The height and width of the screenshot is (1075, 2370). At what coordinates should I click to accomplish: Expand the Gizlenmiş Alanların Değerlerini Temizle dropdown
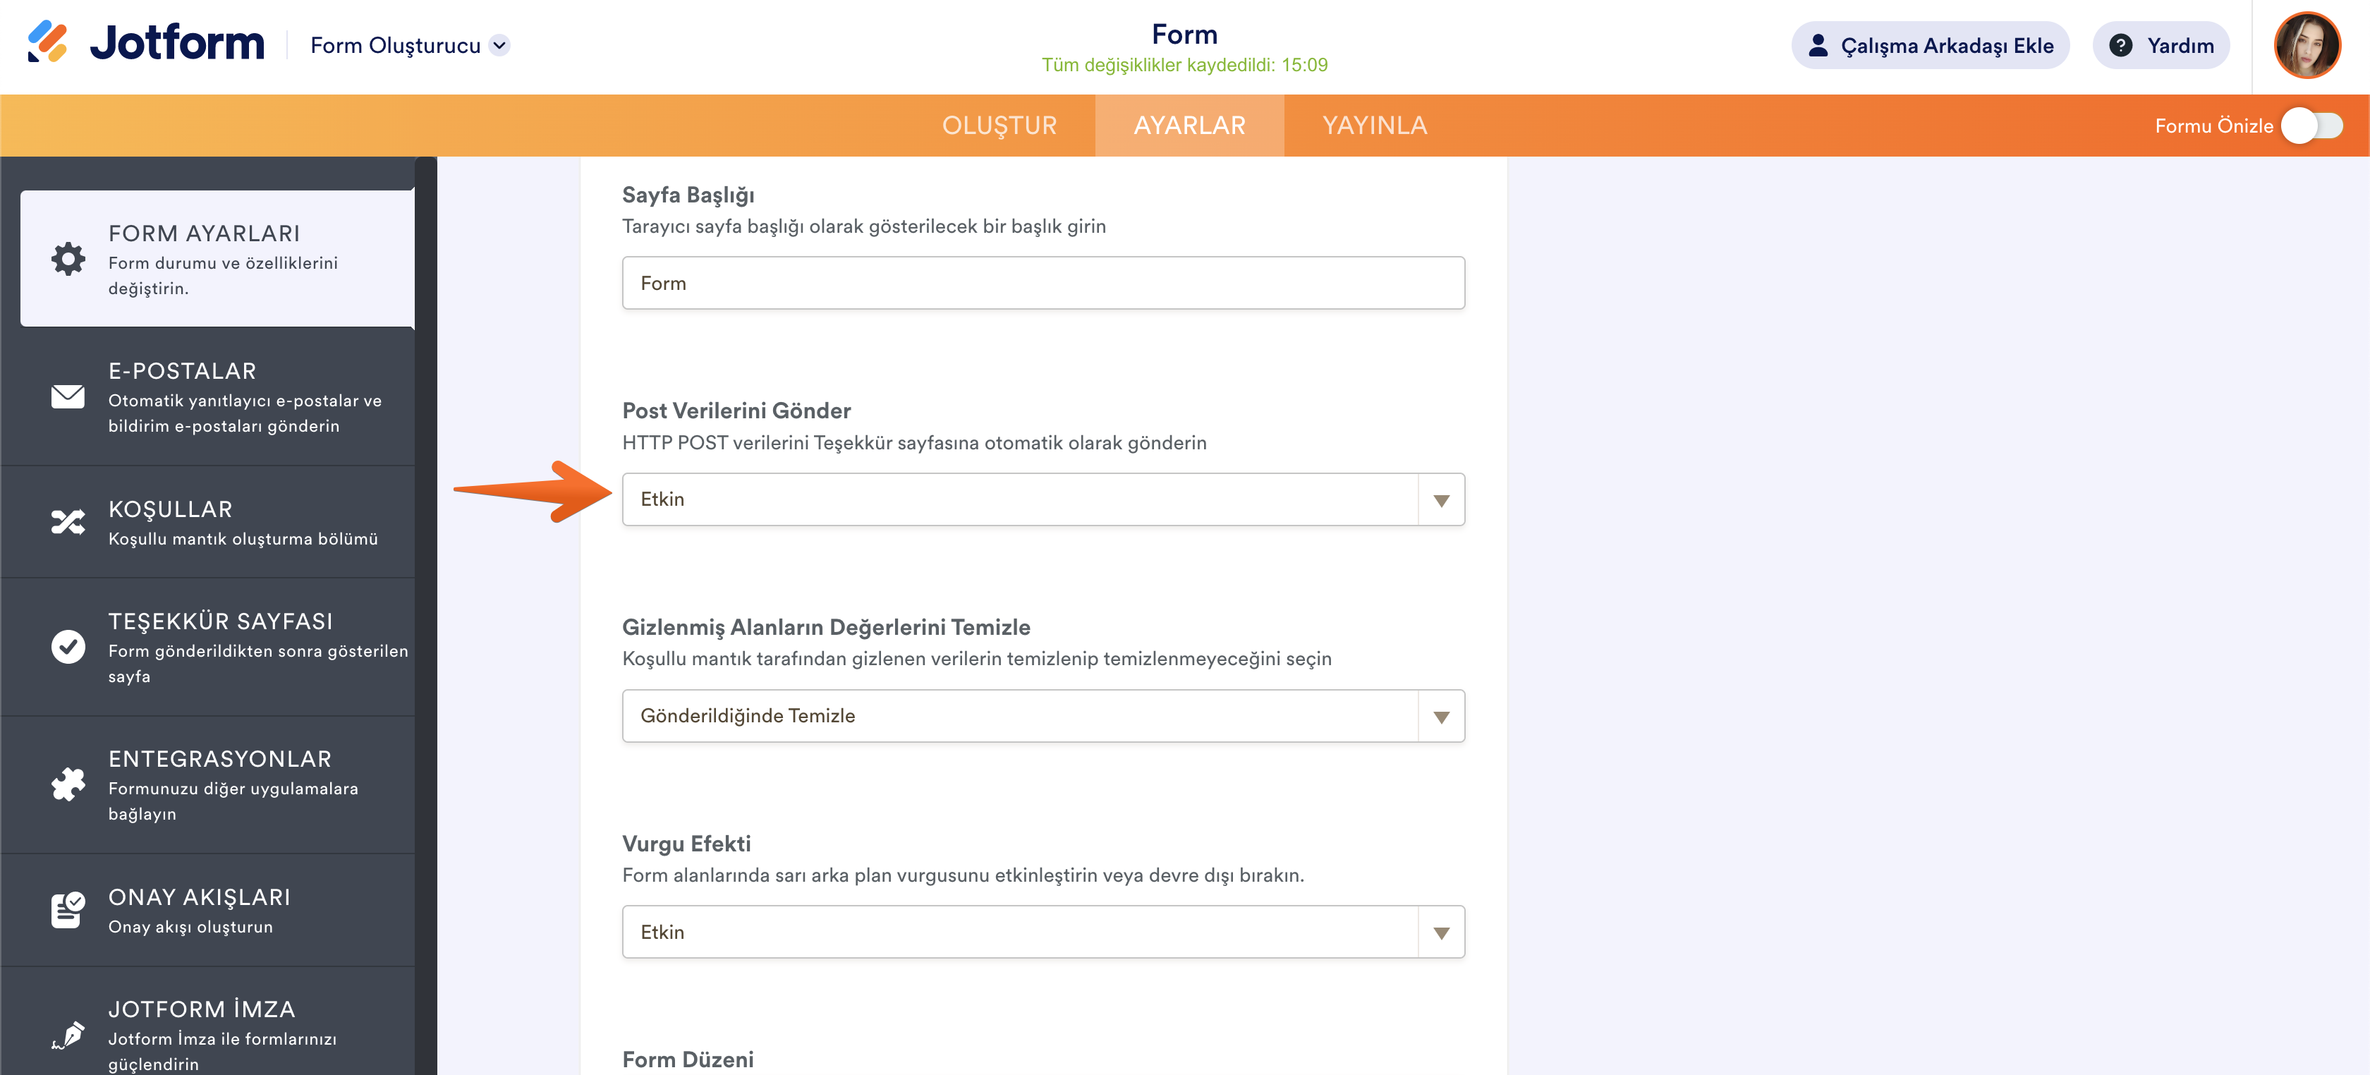(x=1043, y=716)
